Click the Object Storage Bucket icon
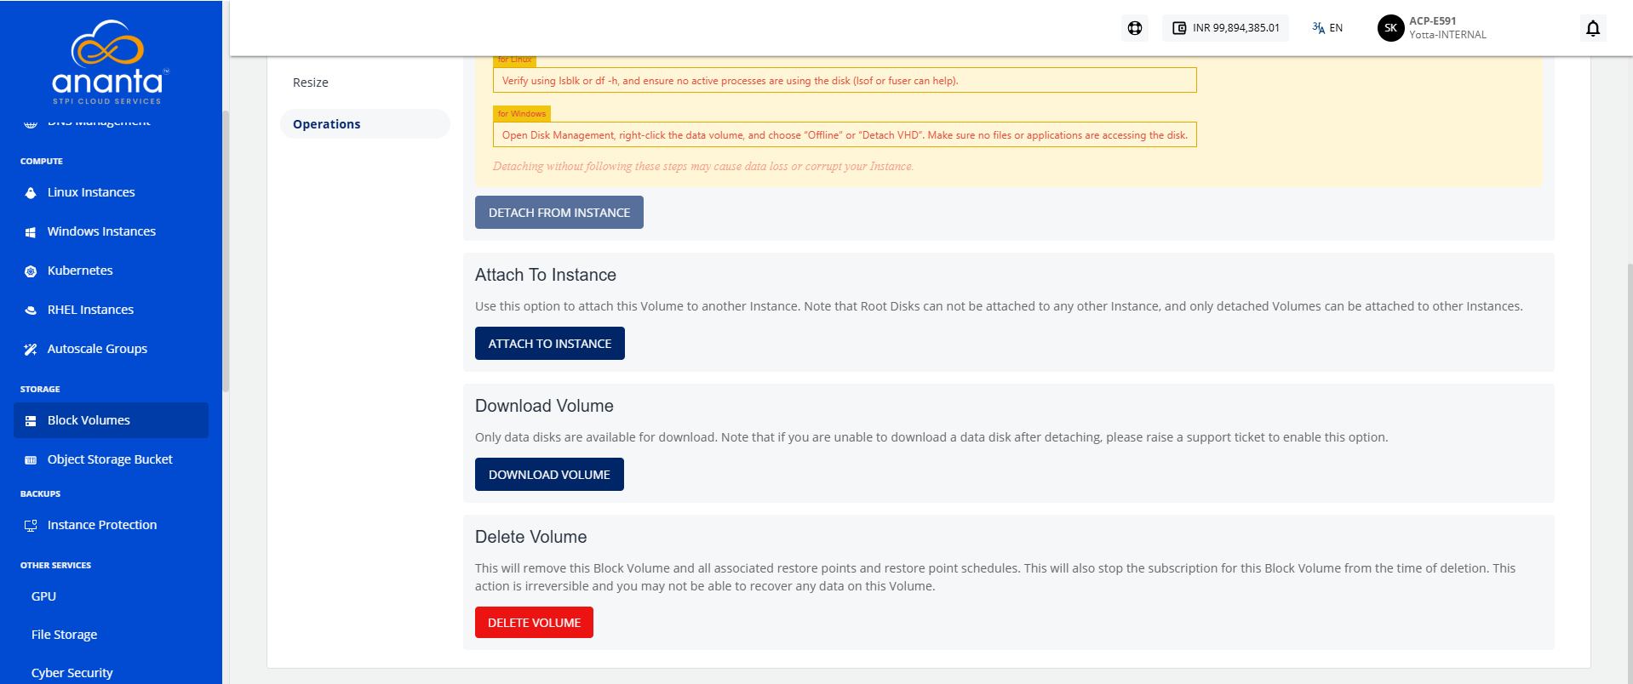Screen dimensions: 1633x684 pos(31,460)
